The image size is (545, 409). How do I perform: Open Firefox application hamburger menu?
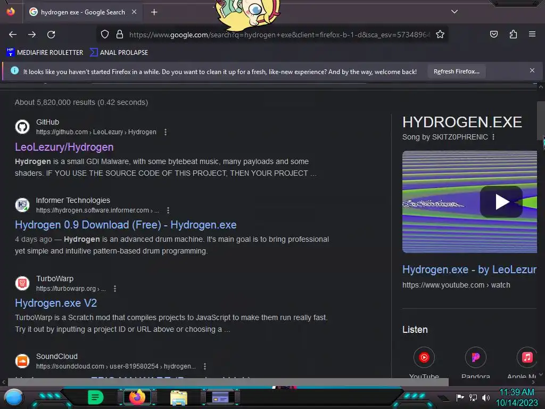[532, 34]
